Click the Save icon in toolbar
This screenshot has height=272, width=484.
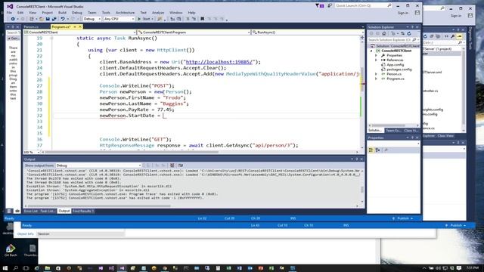click(48, 19)
